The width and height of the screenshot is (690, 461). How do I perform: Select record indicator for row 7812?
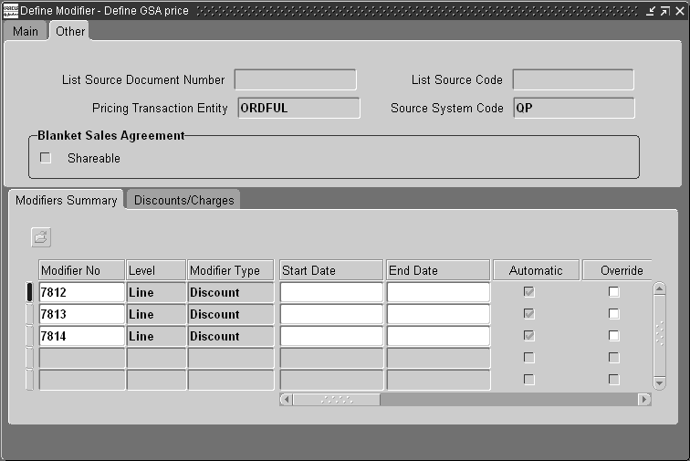[29, 292]
